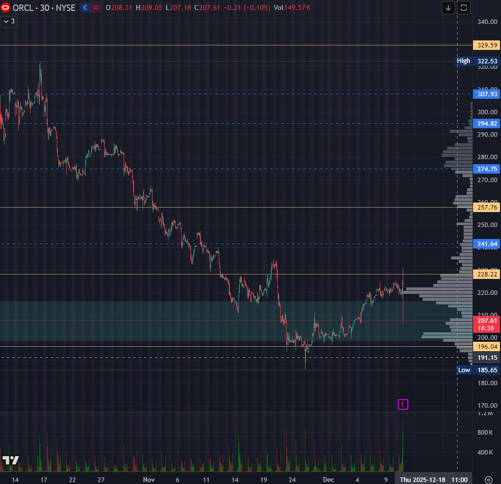The height and width of the screenshot is (484, 501).
Task: Click the Vol 149.57K value in legend
Action: pos(292,7)
